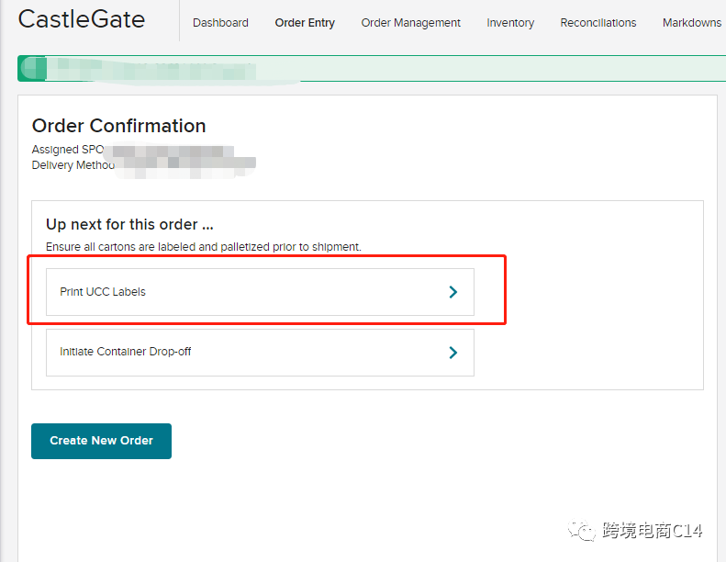Click the Order Confirmation heading
Viewport: 726px width, 562px height.
pos(119,126)
